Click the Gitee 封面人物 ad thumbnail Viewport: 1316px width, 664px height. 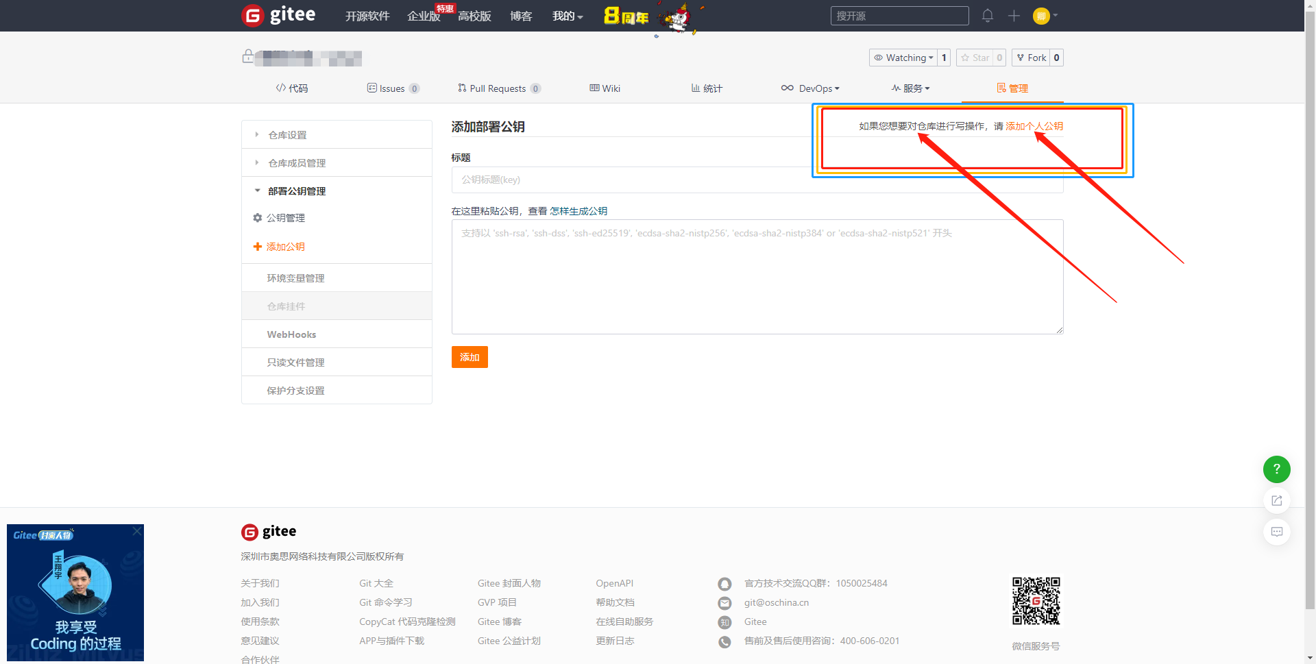(75, 593)
